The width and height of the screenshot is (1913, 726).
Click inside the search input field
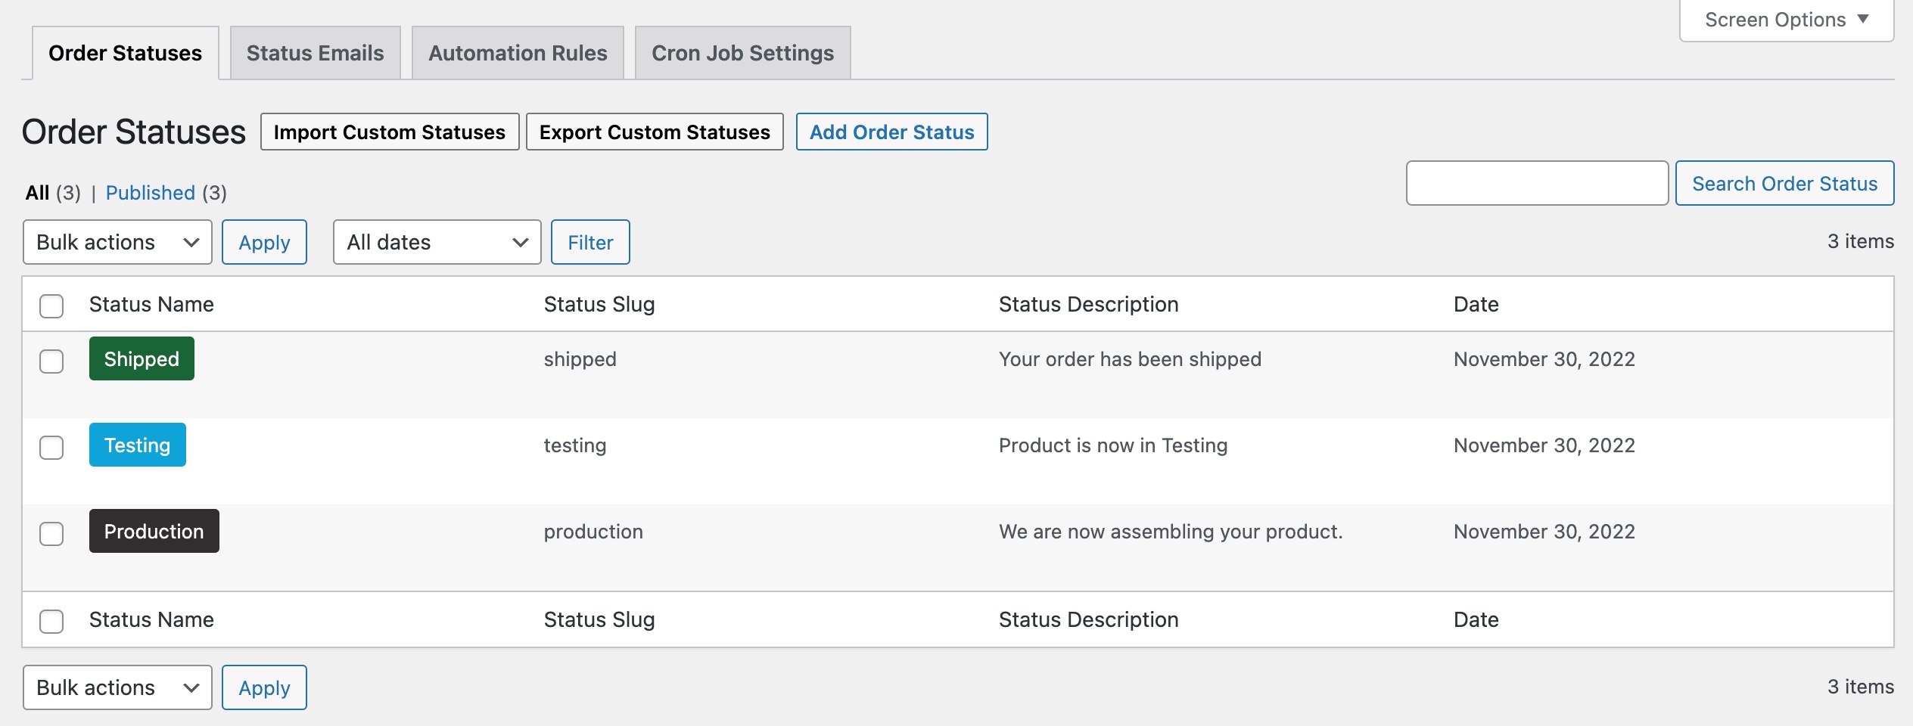(1536, 183)
